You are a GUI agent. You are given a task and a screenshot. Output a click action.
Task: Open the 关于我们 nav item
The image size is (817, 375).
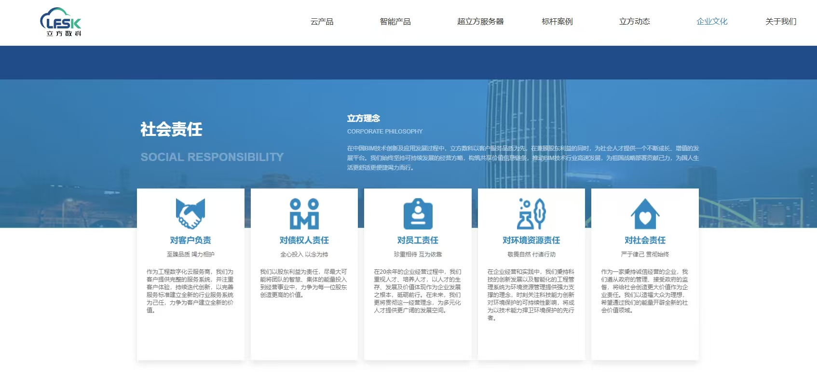781,22
